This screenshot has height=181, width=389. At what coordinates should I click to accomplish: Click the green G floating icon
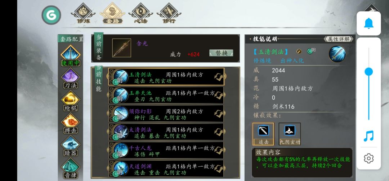pyautogui.click(x=52, y=15)
